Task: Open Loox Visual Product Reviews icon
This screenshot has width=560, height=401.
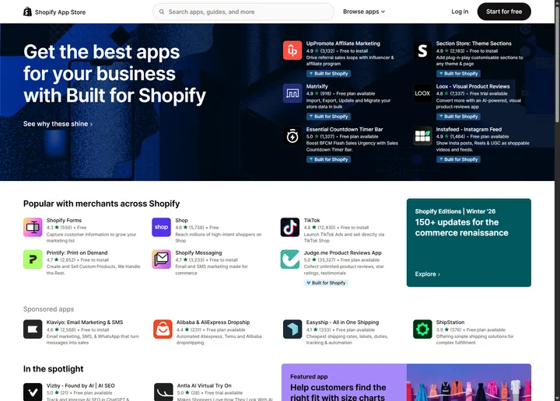Action: point(422,93)
